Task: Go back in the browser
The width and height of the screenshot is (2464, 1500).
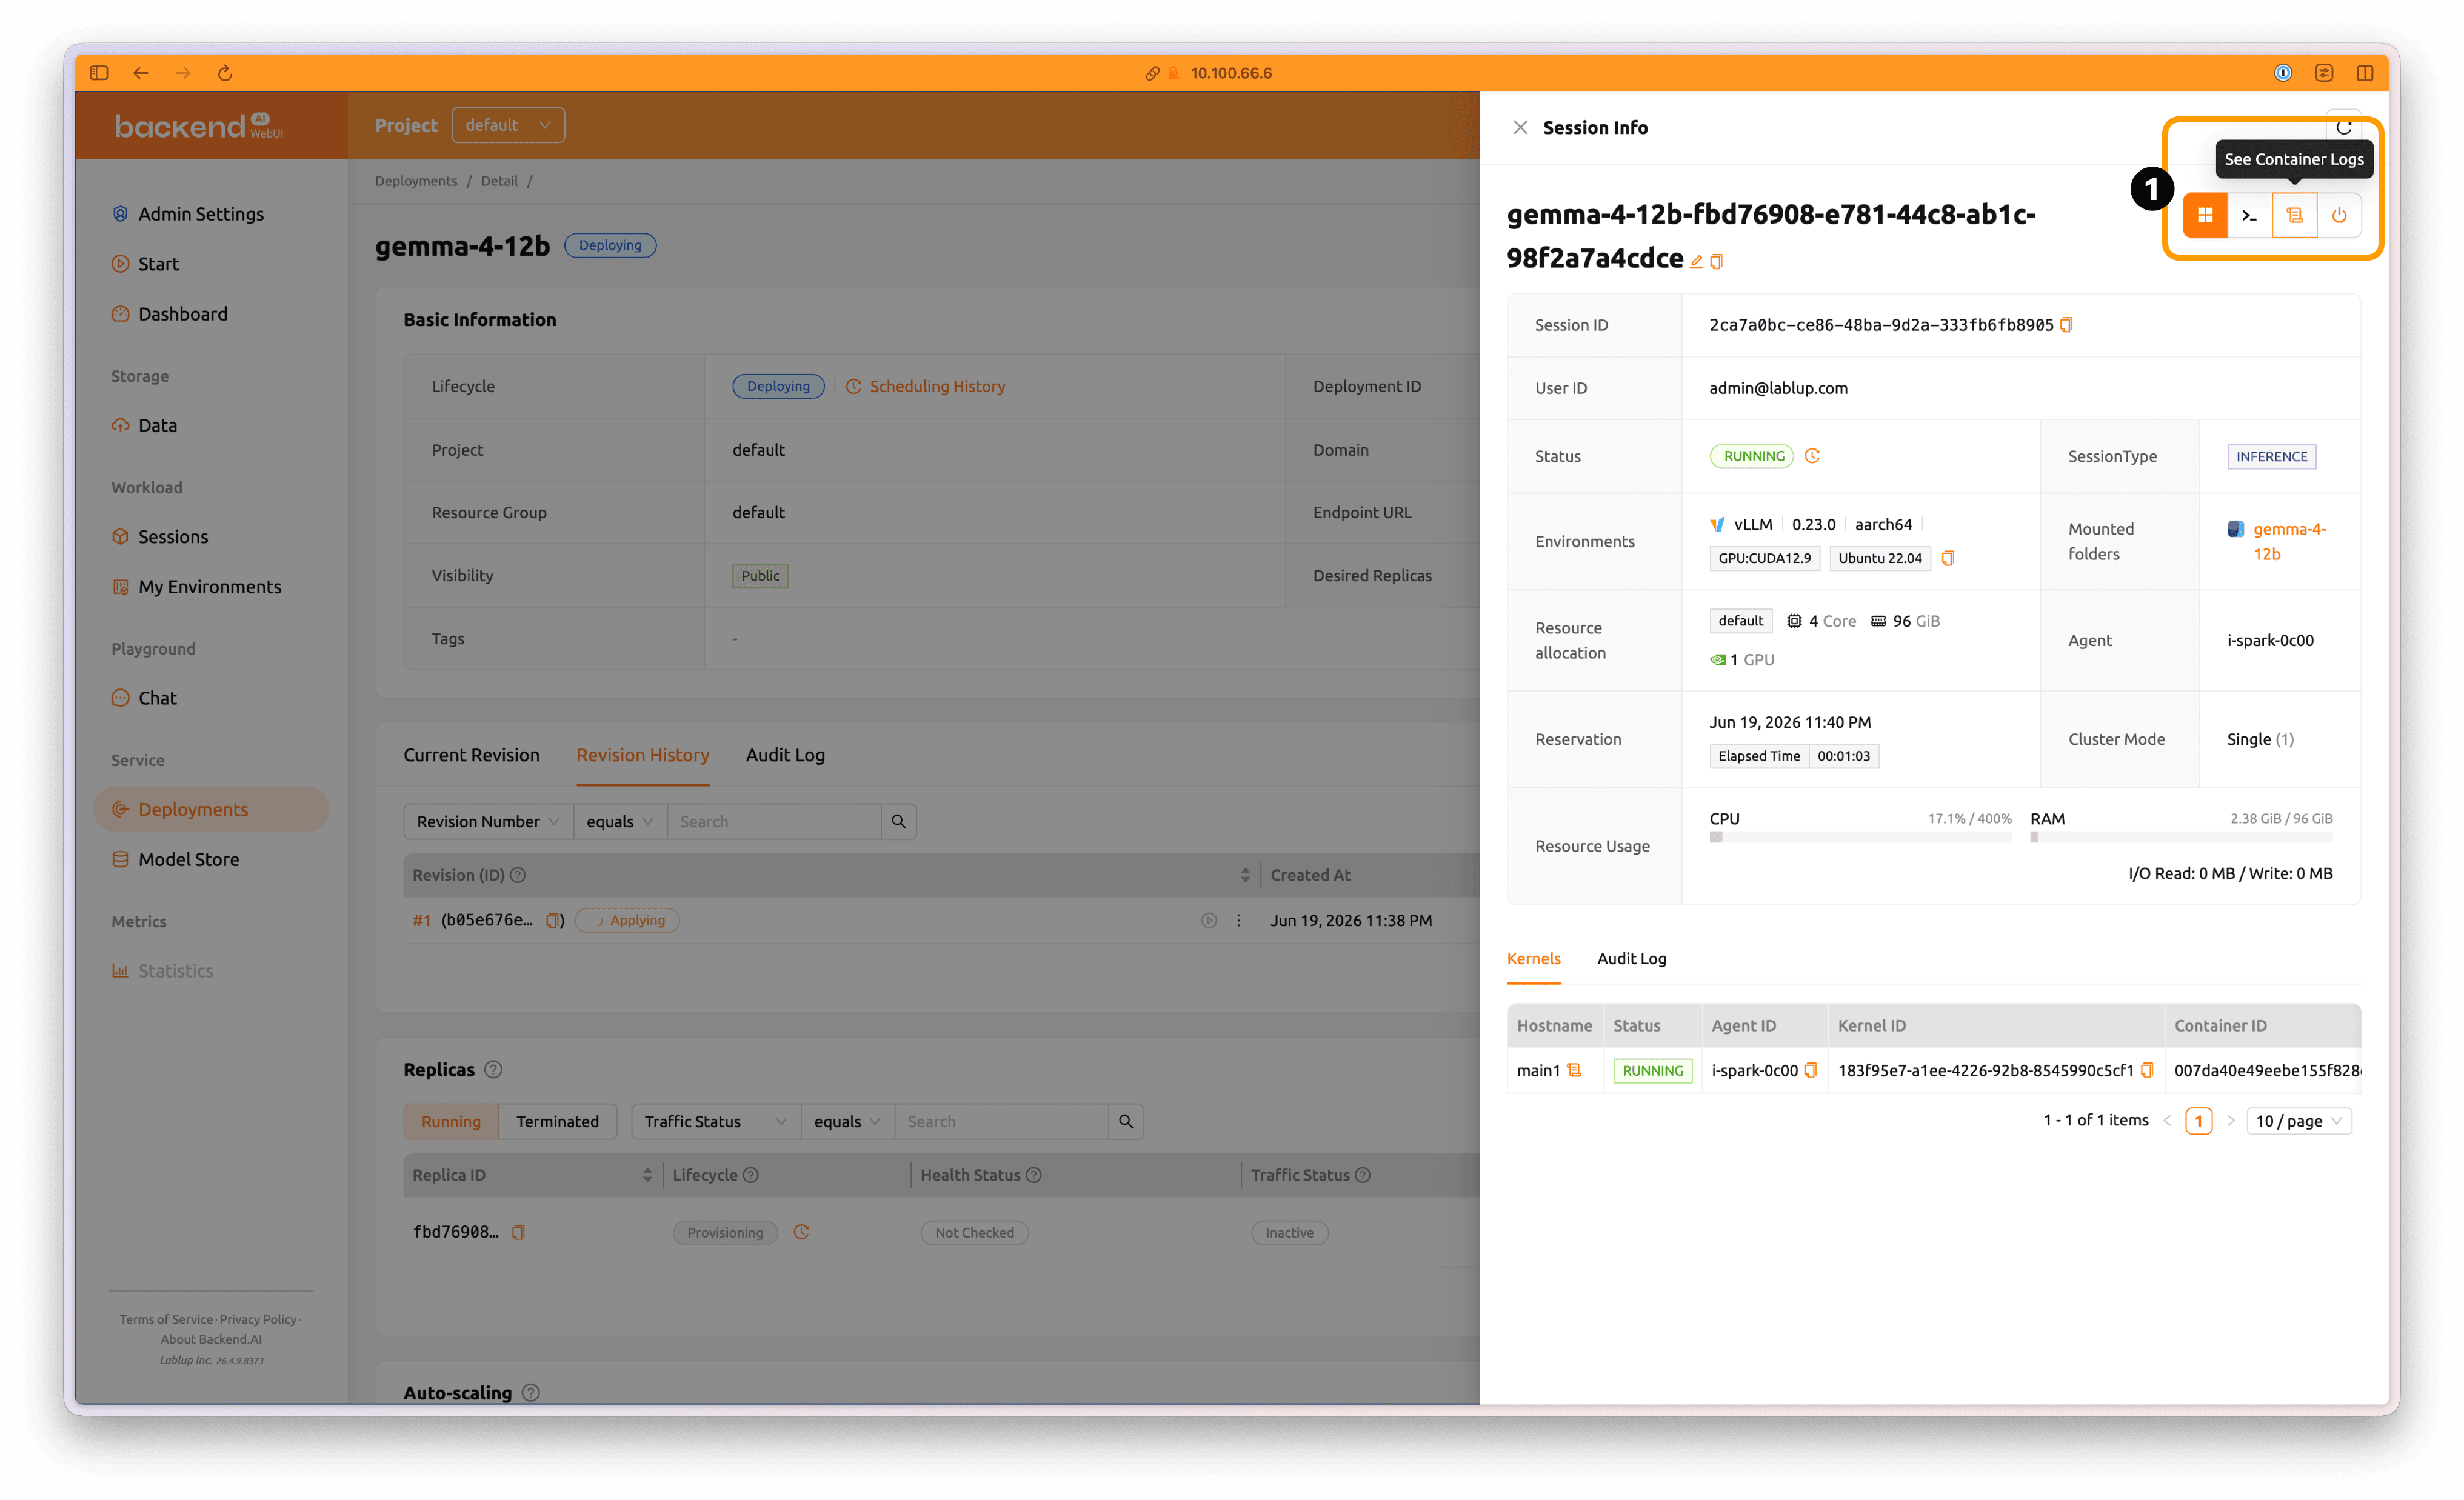Action: pyautogui.click(x=141, y=73)
